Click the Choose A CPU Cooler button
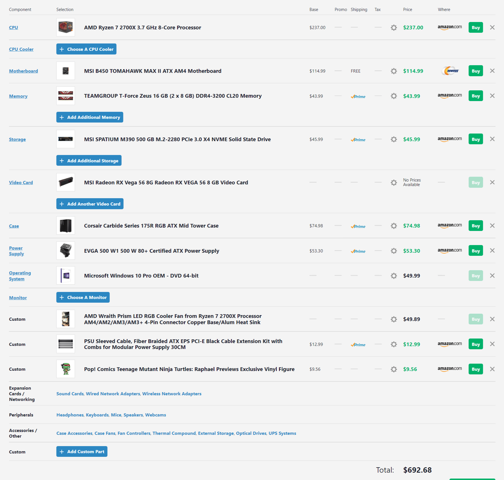The height and width of the screenshot is (480, 504). click(86, 49)
